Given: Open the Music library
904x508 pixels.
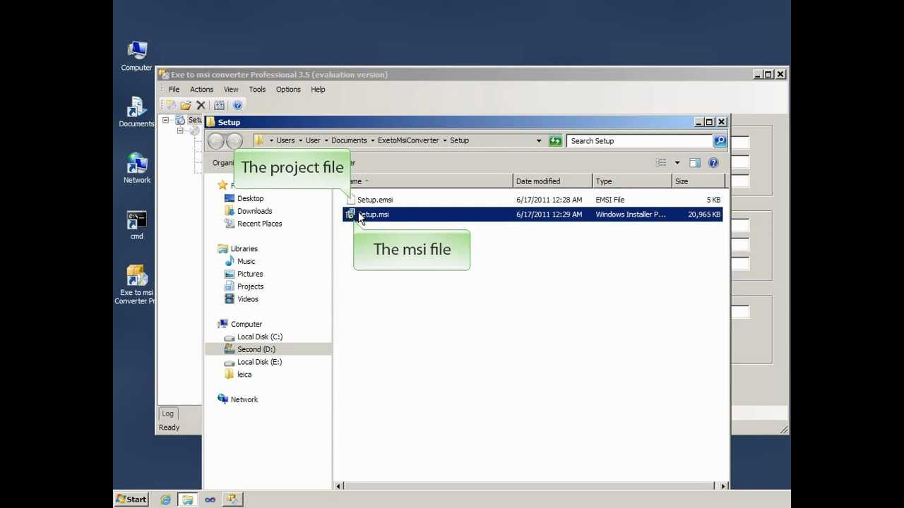Looking at the screenshot, I should (246, 261).
